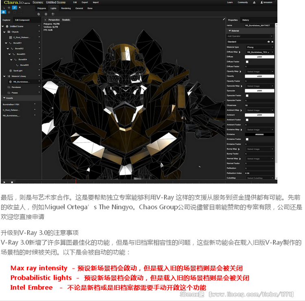Click the RB_Bumblebee material icon in tree
The height and width of the screenshot is (301, 305).
[x=11, y=82]
